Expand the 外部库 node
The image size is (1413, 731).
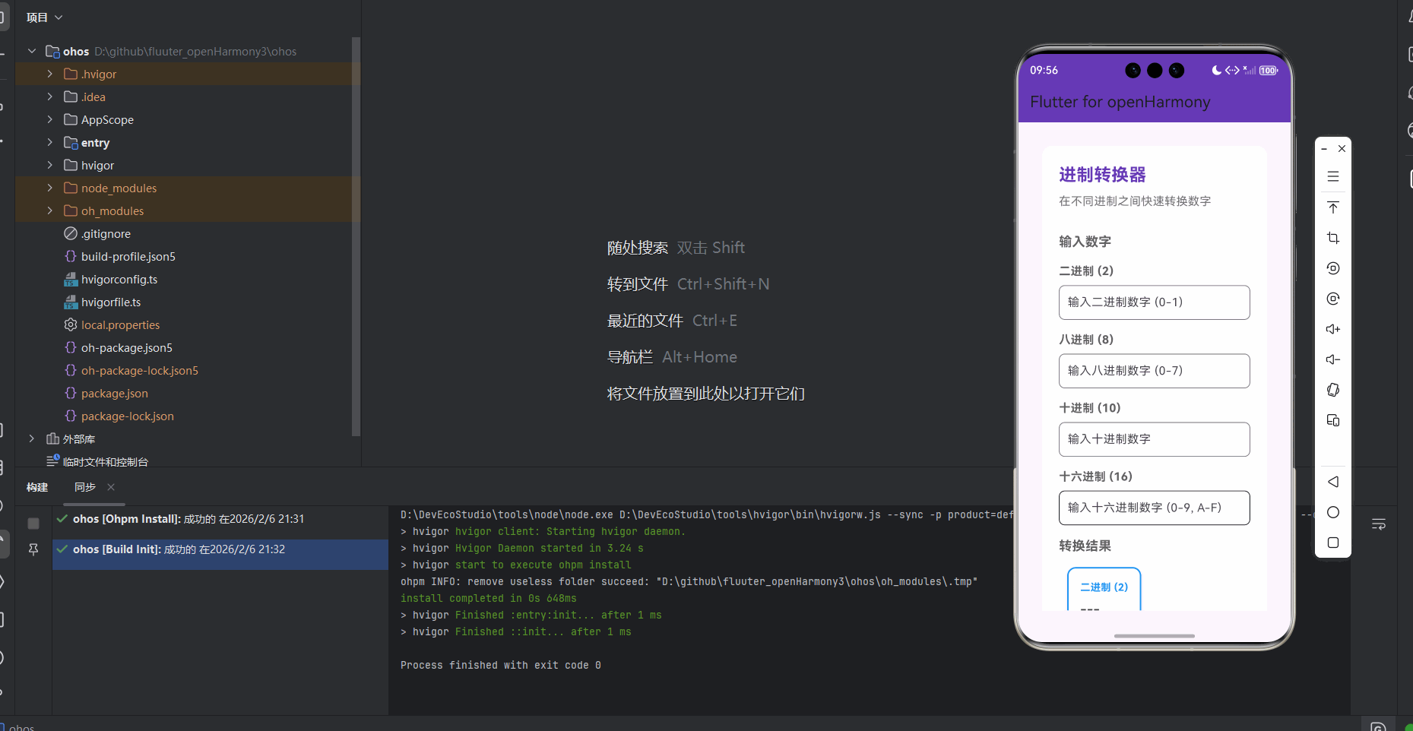[x=32, y=438]
